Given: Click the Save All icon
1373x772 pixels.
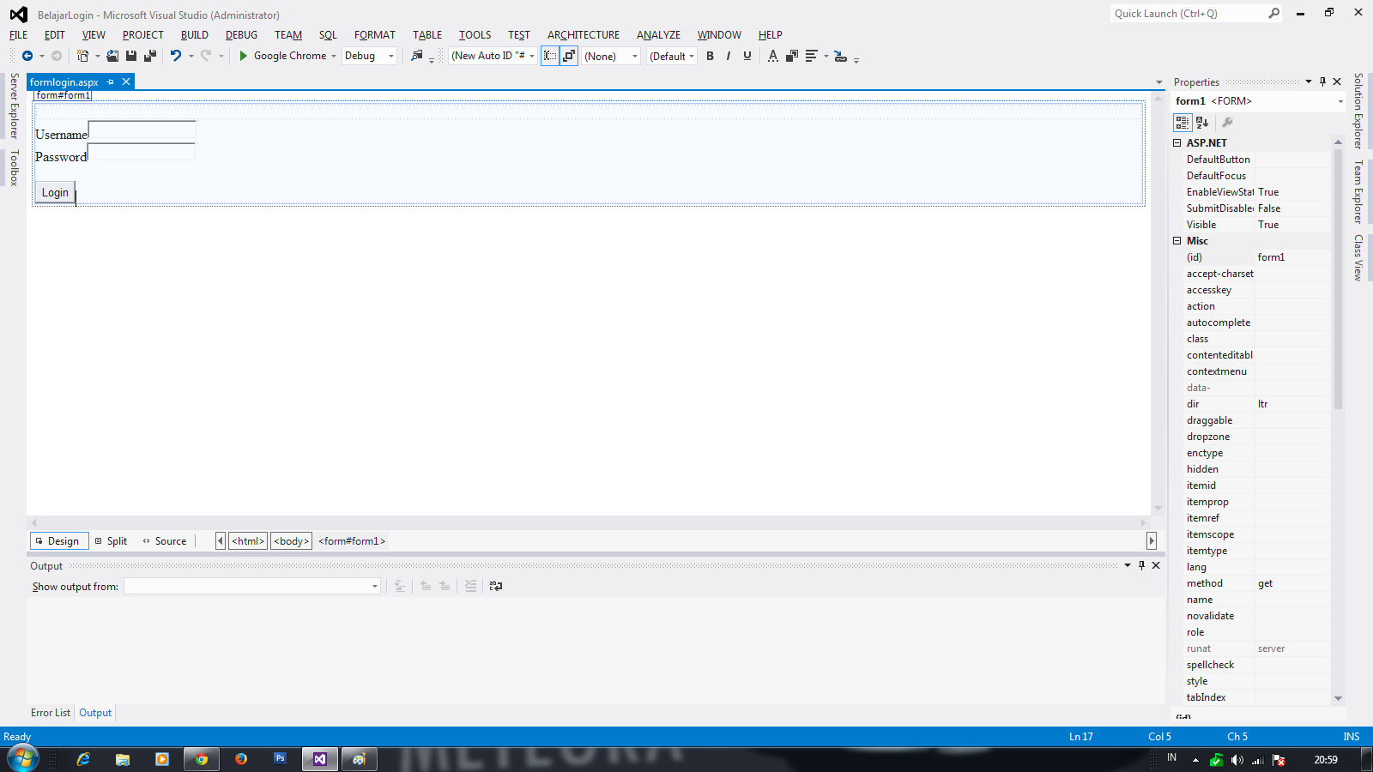Looking at the screenshot, I should 149,55.
